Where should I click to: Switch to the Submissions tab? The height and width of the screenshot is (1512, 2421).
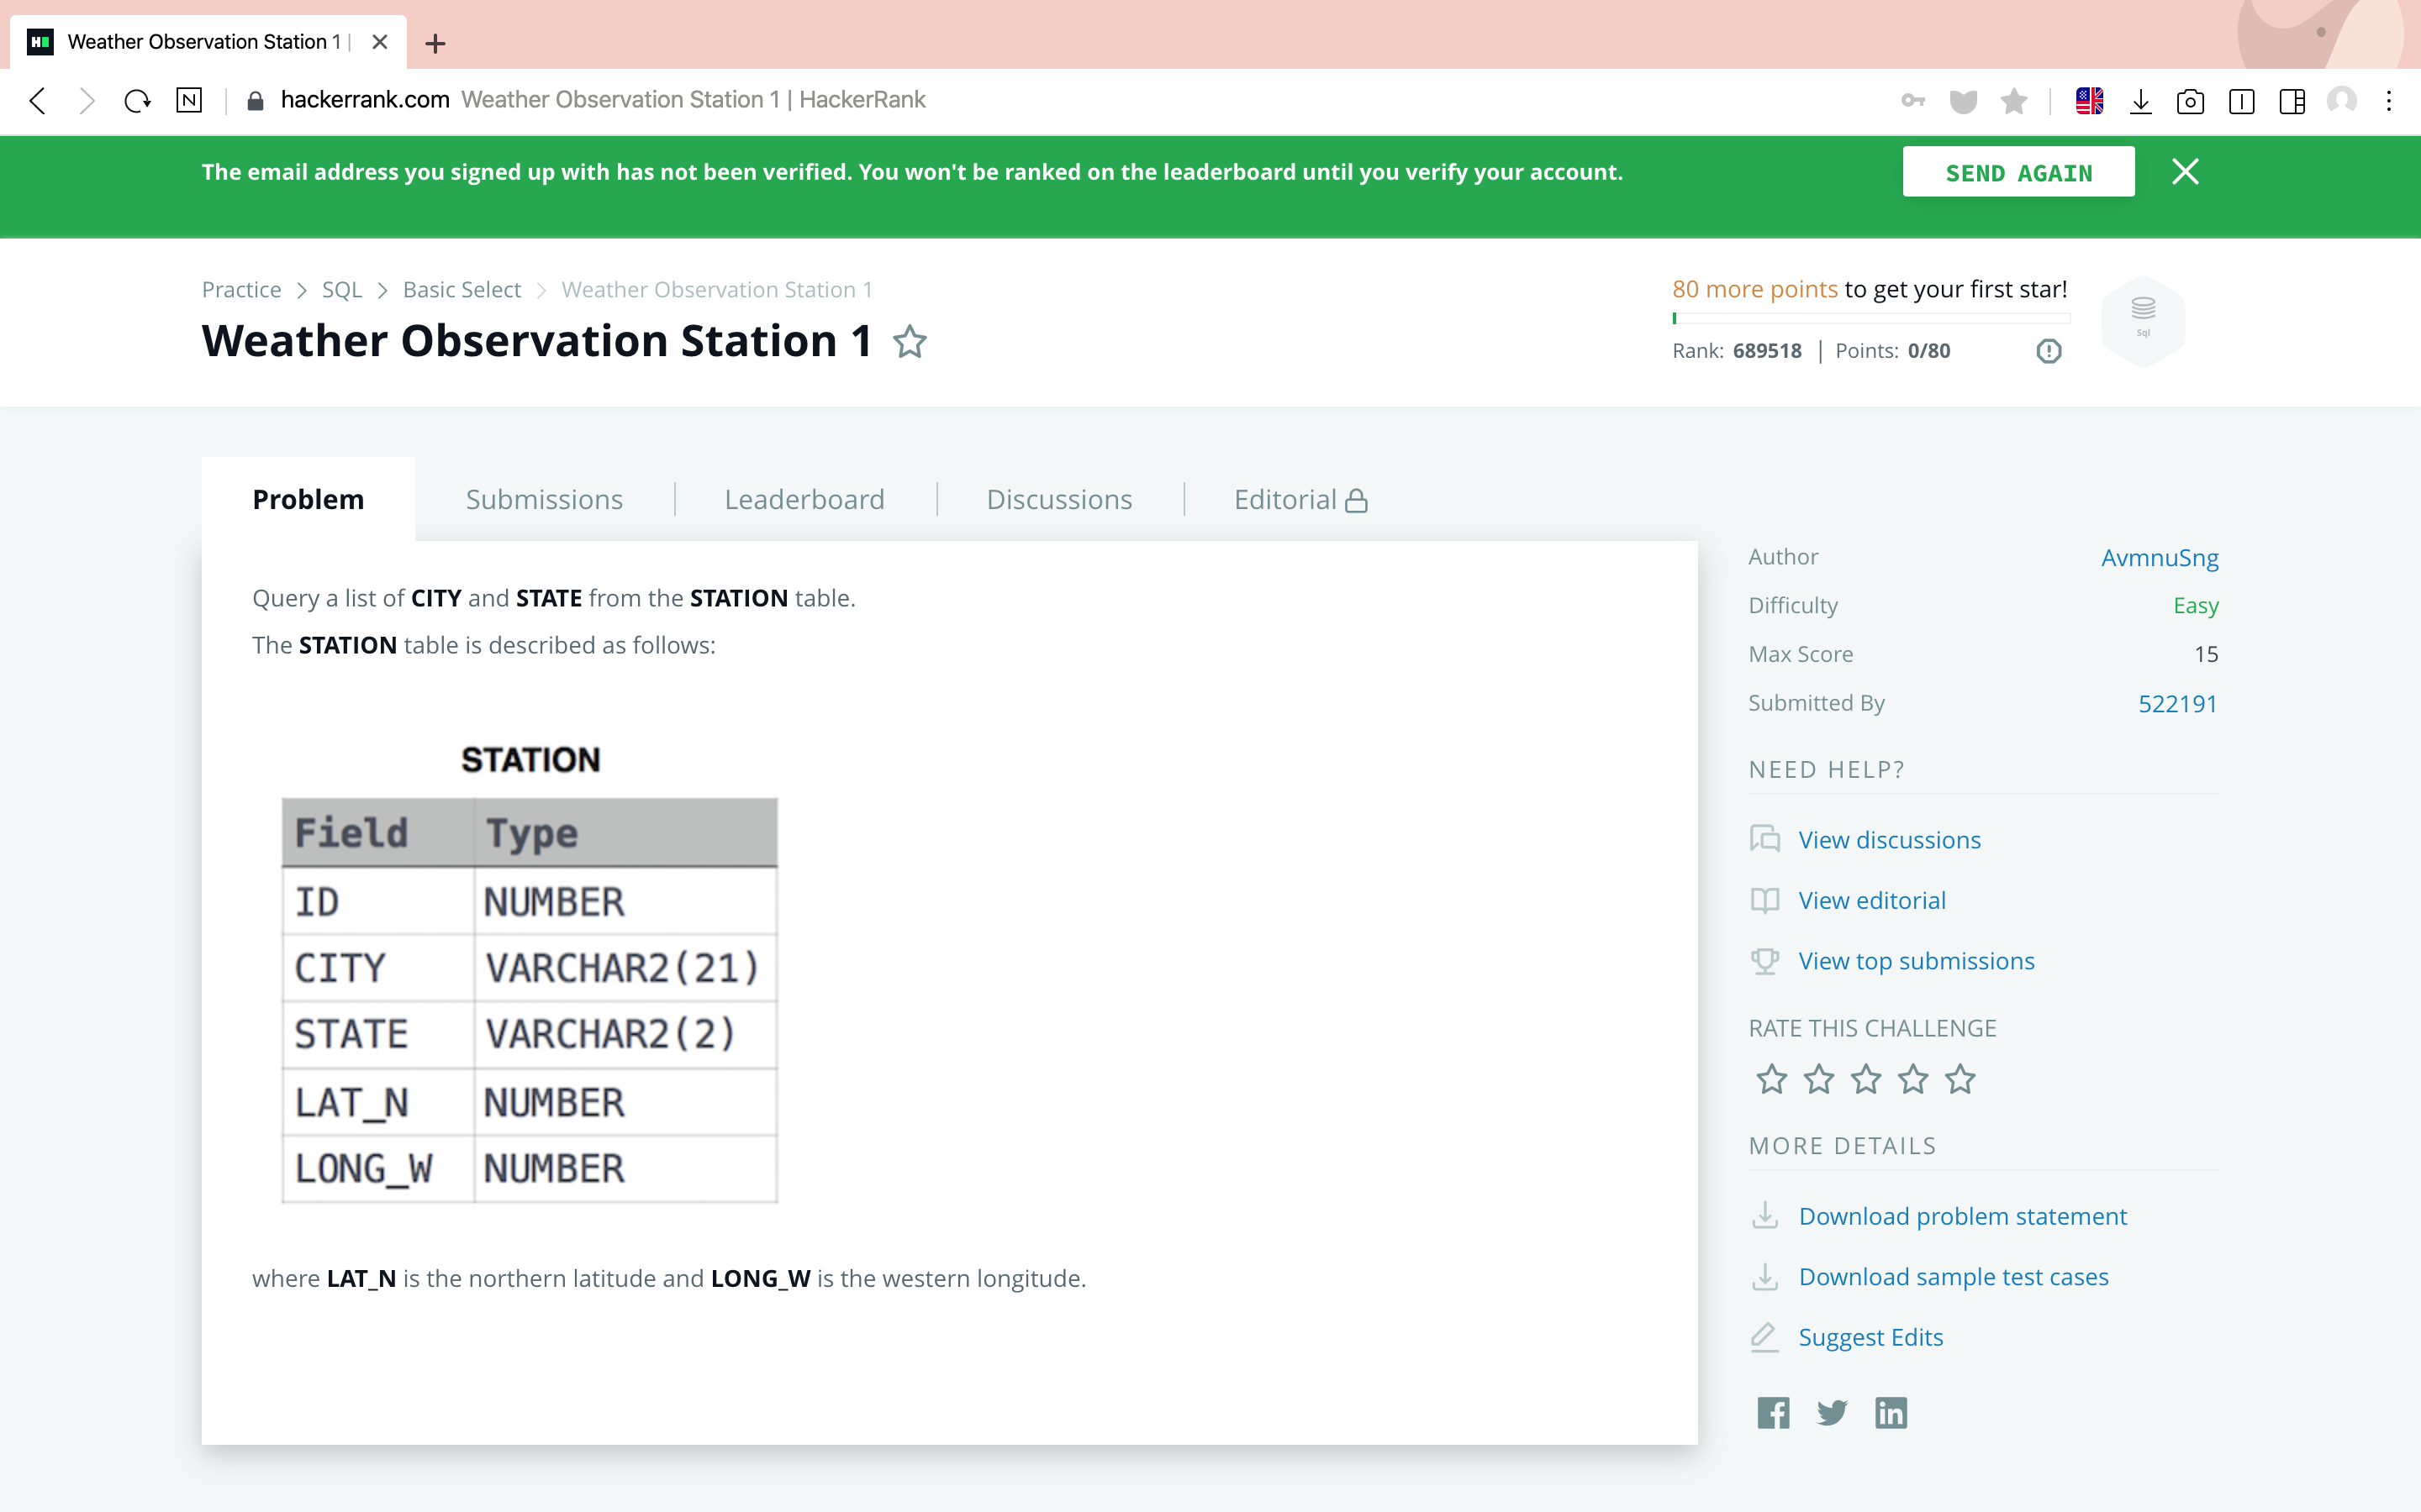coord(544,499)
